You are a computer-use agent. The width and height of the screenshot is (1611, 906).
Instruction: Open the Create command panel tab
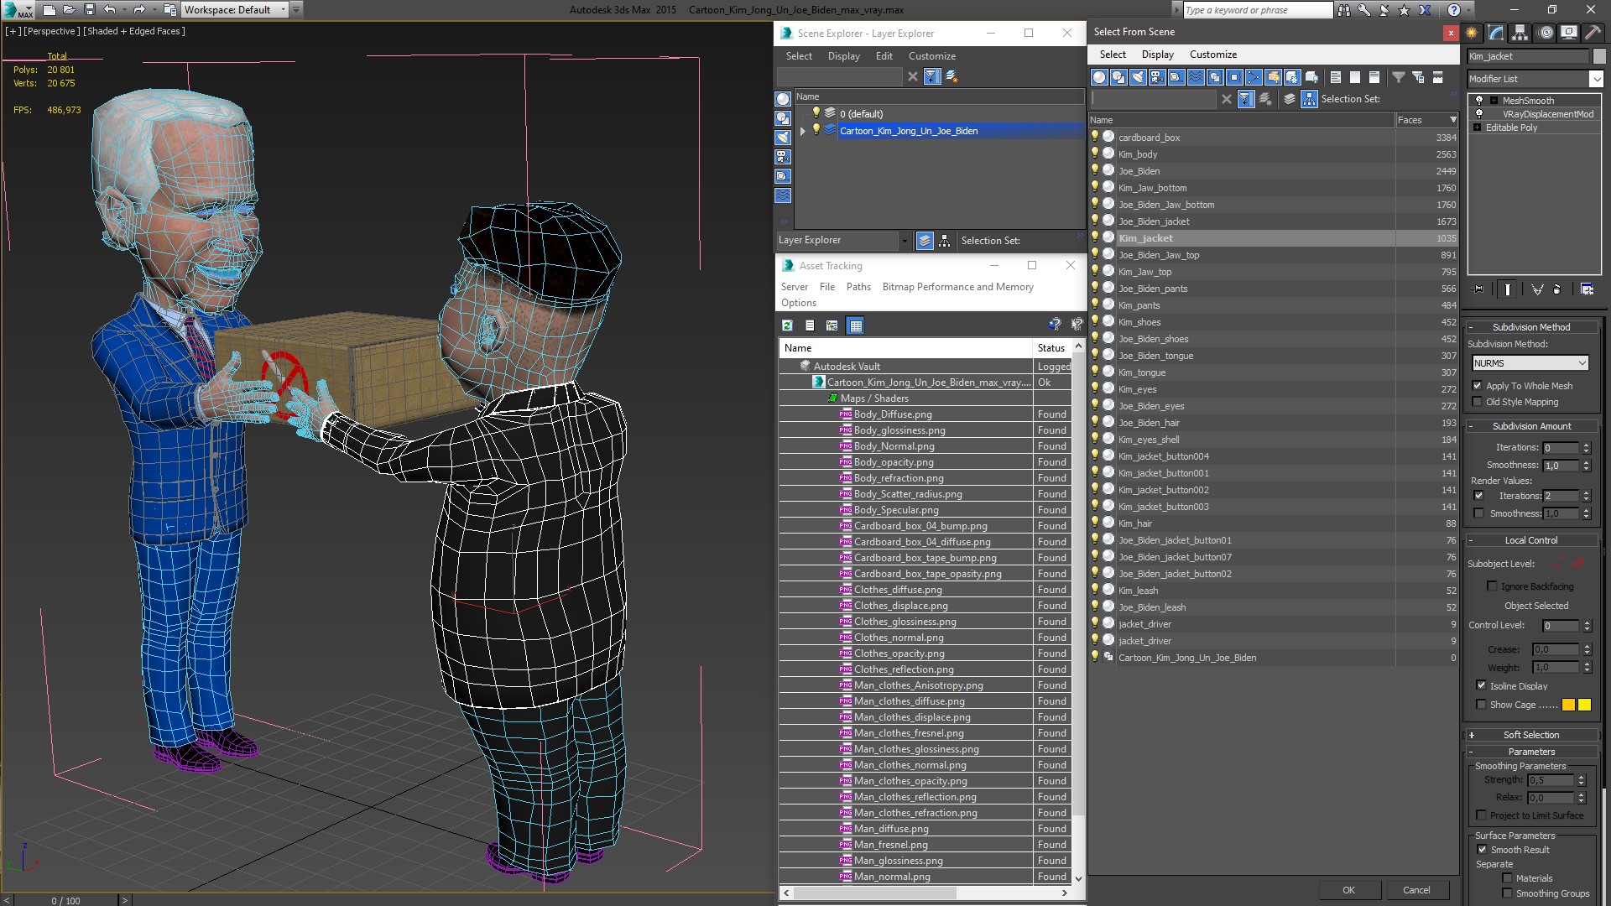(1472, 33)
